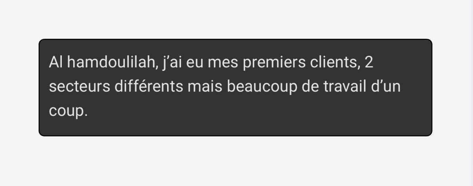Click the word "beaucoup" in the message
Screen dimensions: 473x186
click(262, 87)
